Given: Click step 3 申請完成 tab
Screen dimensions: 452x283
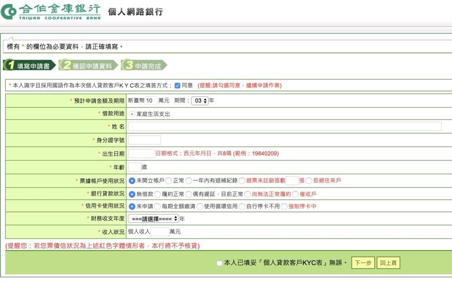Looking at the screenshot, I should pyautogui.click(x=144, y=66).
